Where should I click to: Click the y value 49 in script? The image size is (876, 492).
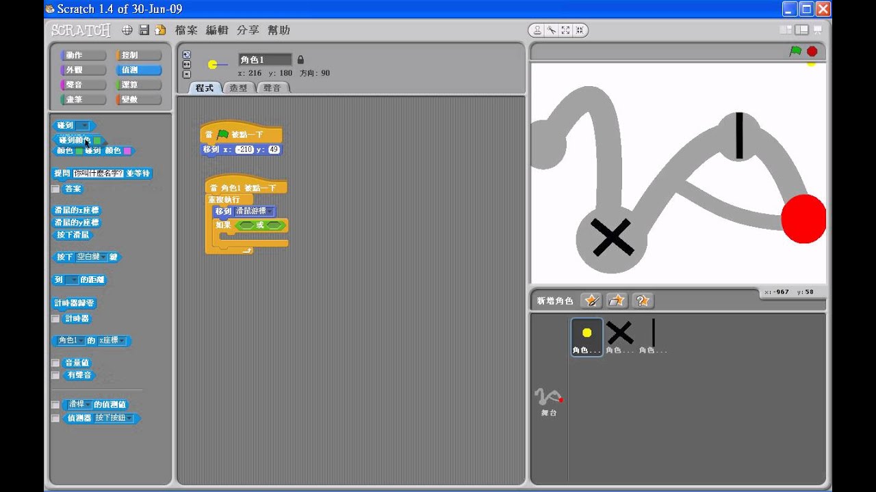(274, 150)
